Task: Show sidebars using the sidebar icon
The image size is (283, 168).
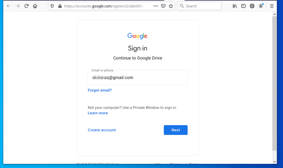Action: click(243, 6)
